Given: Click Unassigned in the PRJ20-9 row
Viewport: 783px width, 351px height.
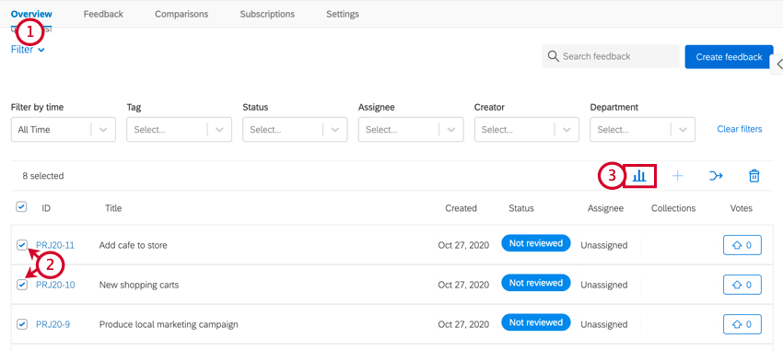Looking at the screenshot, I should click(x=603, y=324).
